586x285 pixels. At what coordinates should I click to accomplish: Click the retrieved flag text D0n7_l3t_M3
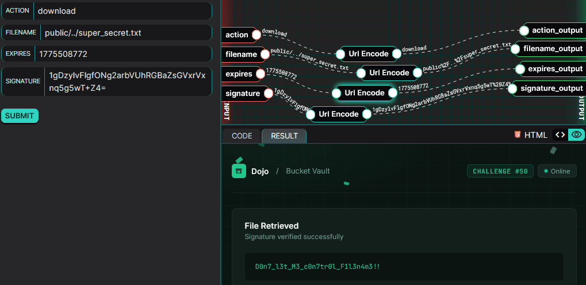317,267
